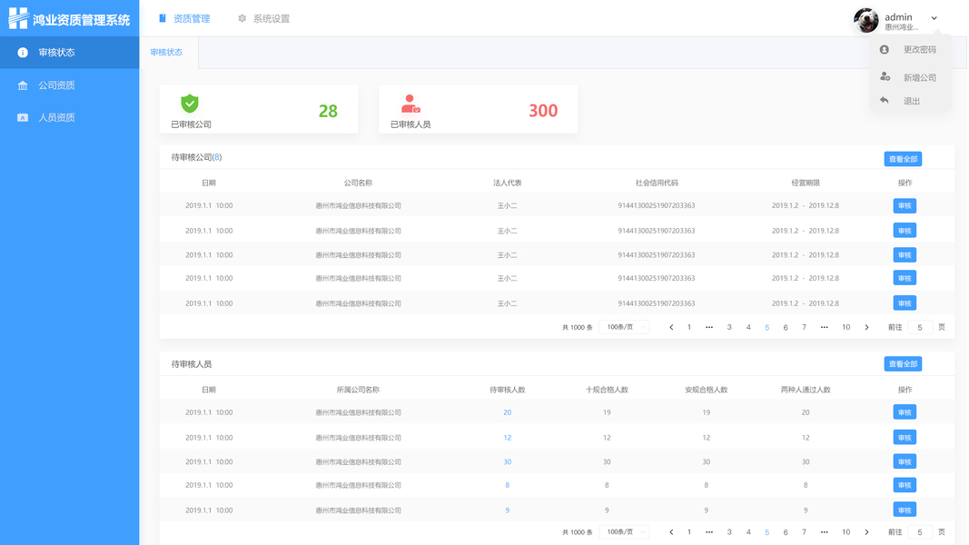
Task: Click the admin avatar picture
Action: [865, 20]
